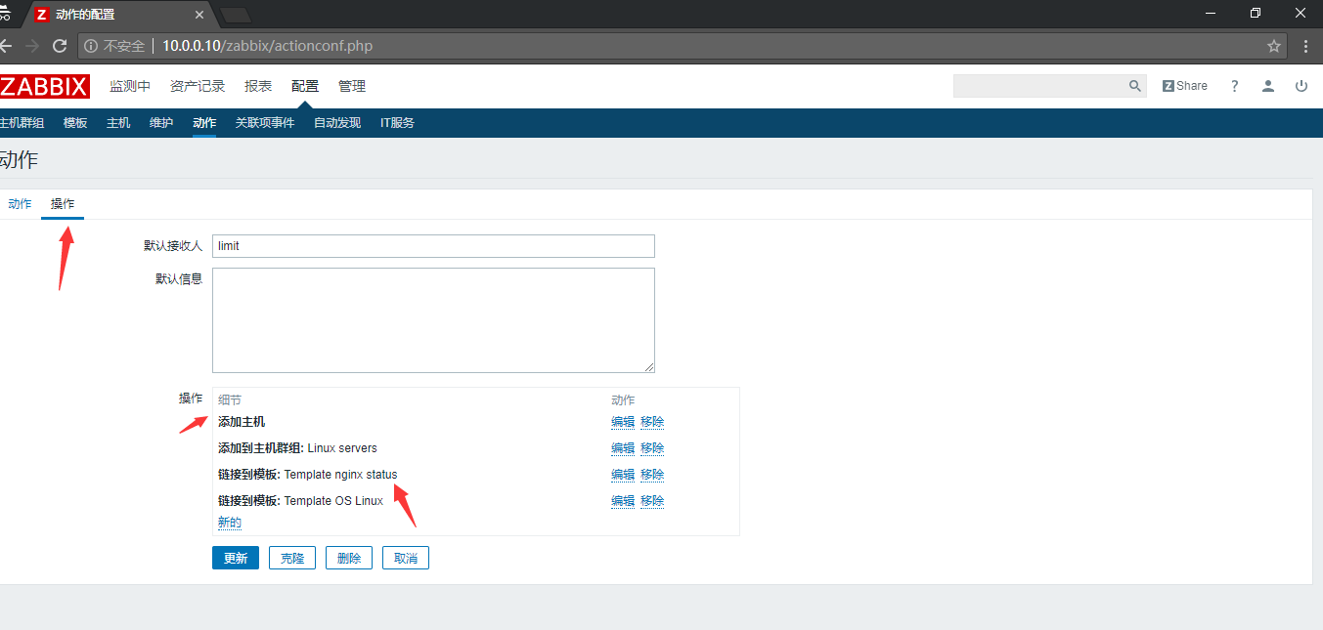Open the 资产记录 top menu
1323x630 pixels.
click(x=198, y=86)
